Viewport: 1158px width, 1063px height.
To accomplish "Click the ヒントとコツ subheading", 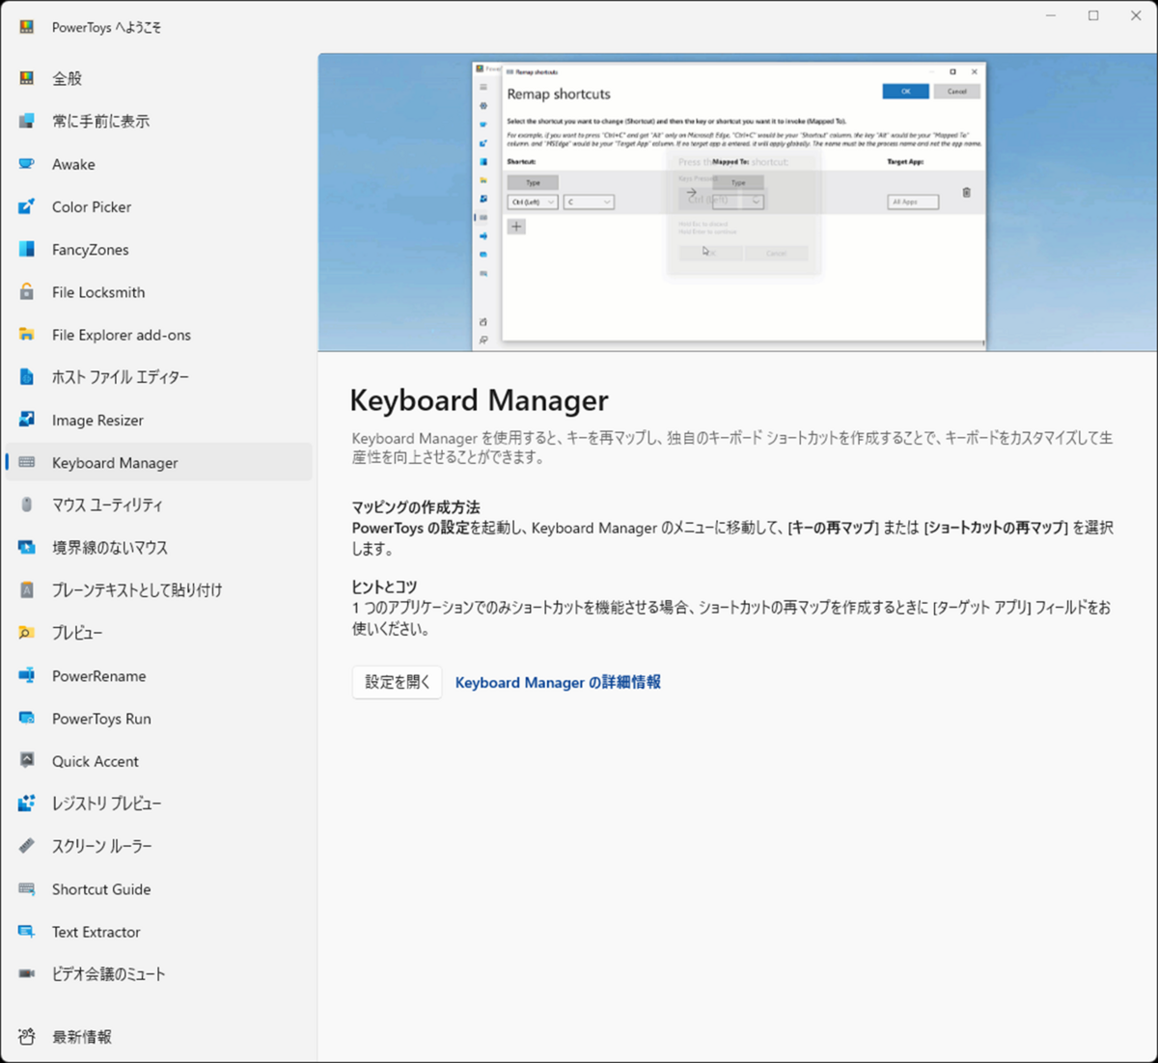I will (x=384, y=586).
